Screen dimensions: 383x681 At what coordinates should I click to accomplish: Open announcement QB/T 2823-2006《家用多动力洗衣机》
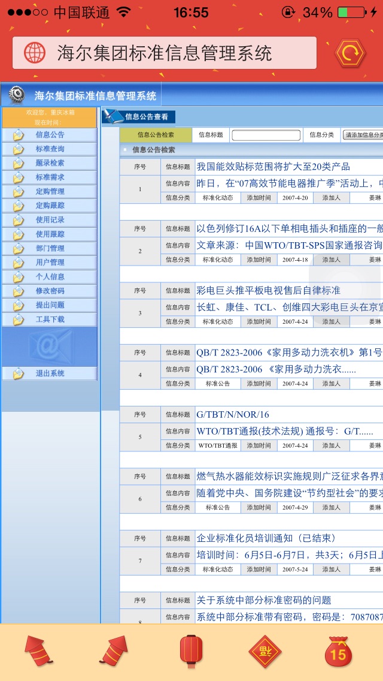[289, 352]
